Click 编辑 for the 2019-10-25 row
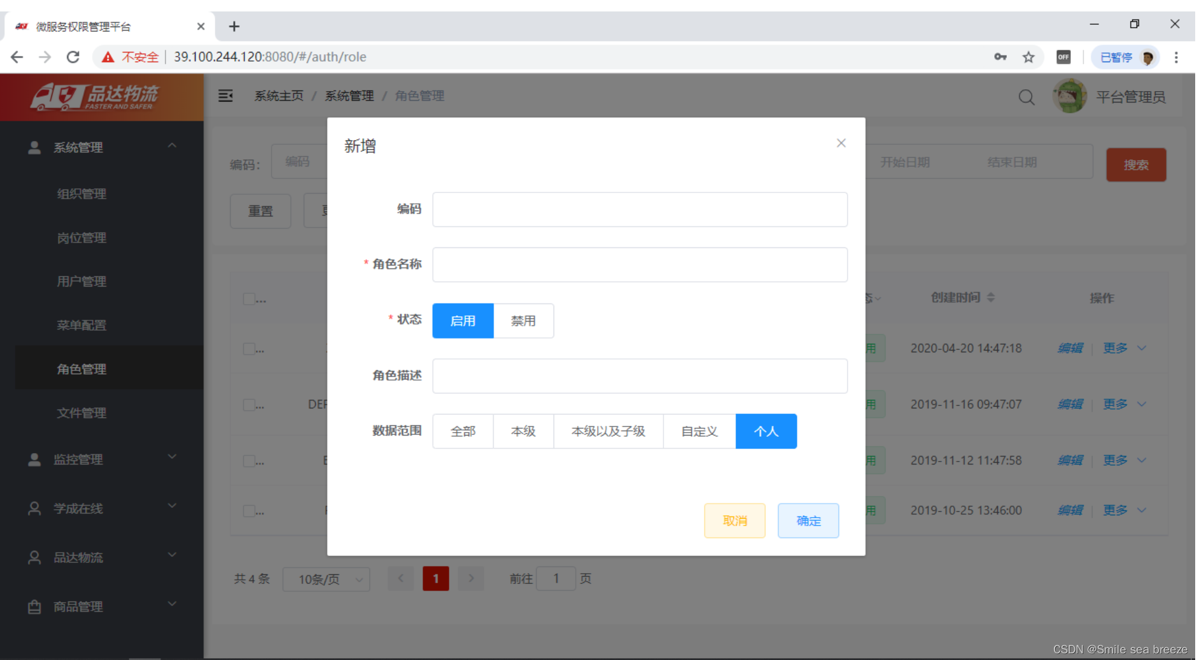Viewport: 1197px width, 660px height. pos(1070,510)
